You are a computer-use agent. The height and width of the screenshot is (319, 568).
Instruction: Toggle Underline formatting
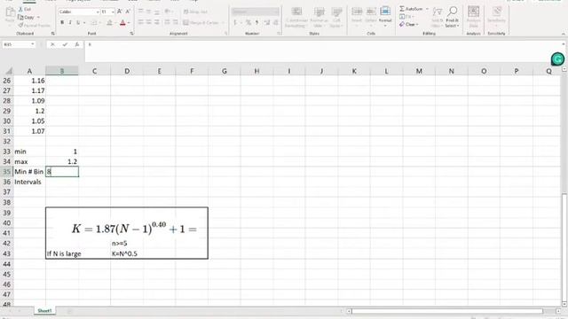[78, 22]
